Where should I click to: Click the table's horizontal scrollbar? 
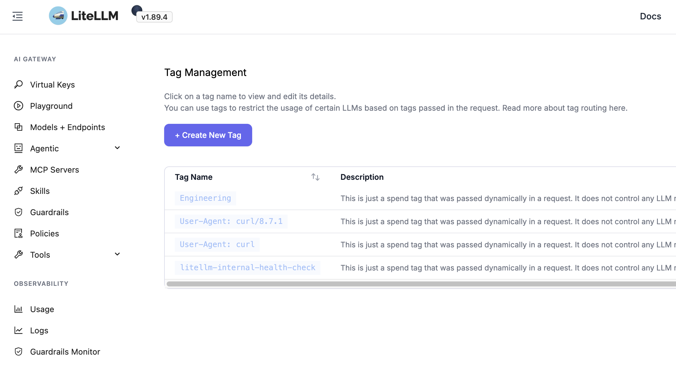(421, 284)
